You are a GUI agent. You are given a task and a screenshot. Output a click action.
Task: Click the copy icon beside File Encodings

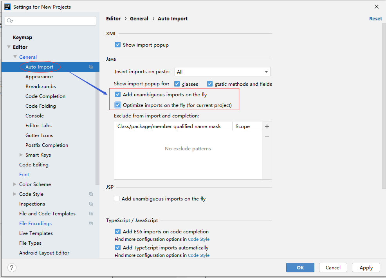pos(91,223)
